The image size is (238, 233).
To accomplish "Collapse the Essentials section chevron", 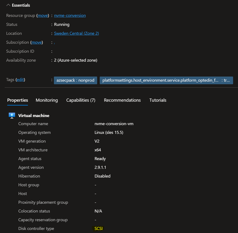I will [x=8, y=5].
